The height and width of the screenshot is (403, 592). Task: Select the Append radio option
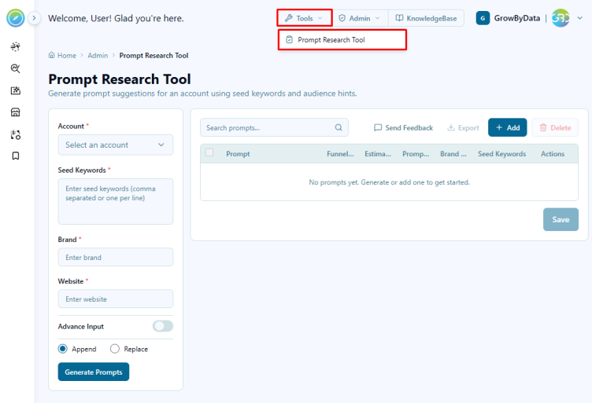63,349
